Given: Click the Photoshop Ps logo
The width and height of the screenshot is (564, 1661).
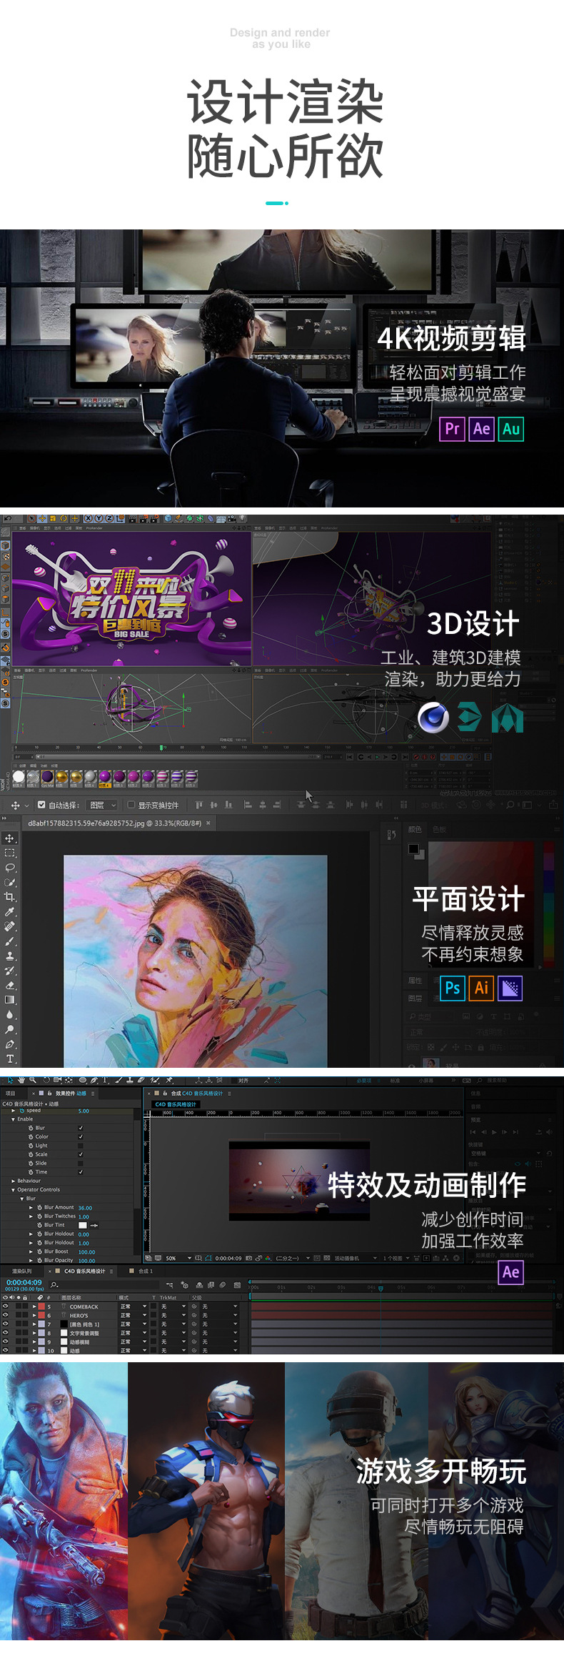Looking at the screenshot, I should (x=452, y=988).
